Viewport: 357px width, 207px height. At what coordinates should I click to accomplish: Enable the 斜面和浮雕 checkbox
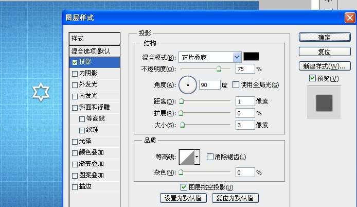75,108
